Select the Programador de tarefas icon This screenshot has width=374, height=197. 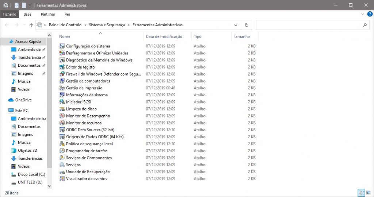(x=62, y=151)
